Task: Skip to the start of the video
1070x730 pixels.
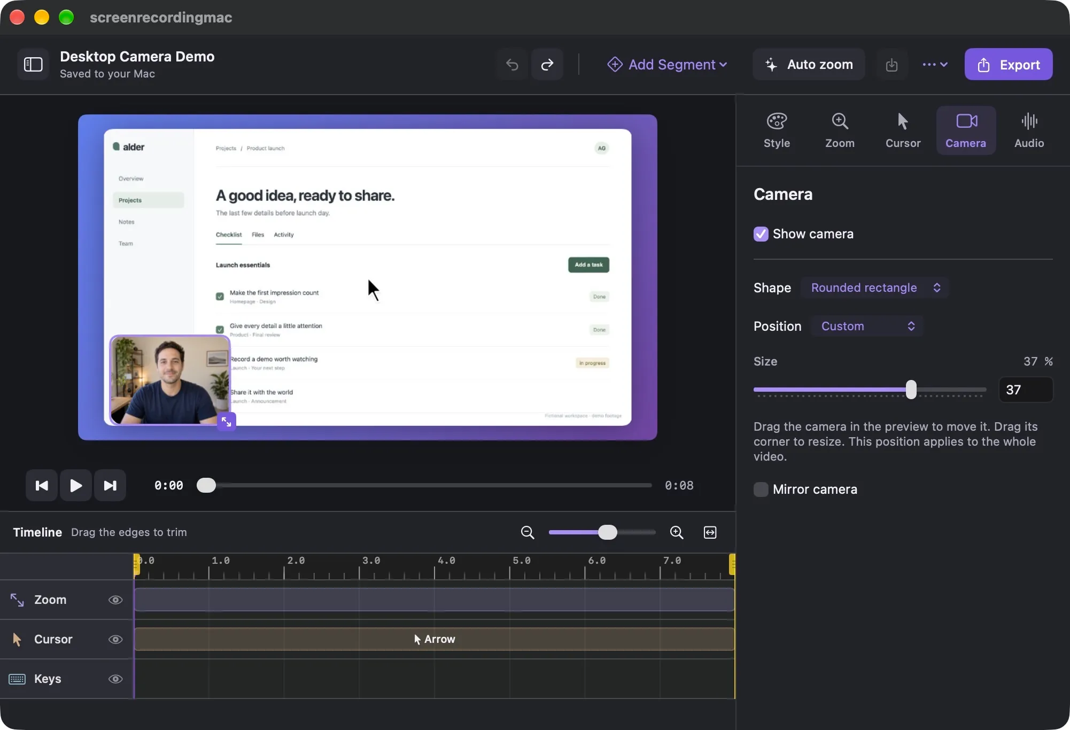Action: click(x=42, y=485)
